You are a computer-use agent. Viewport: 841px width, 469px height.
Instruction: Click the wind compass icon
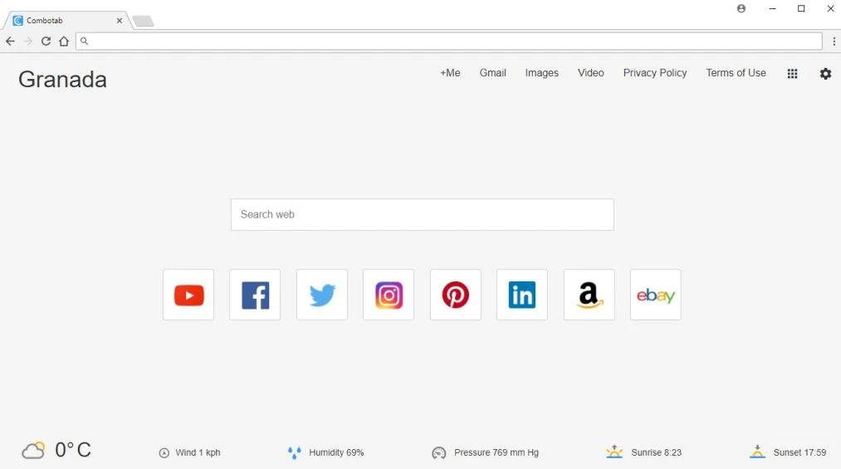point(164,453)
